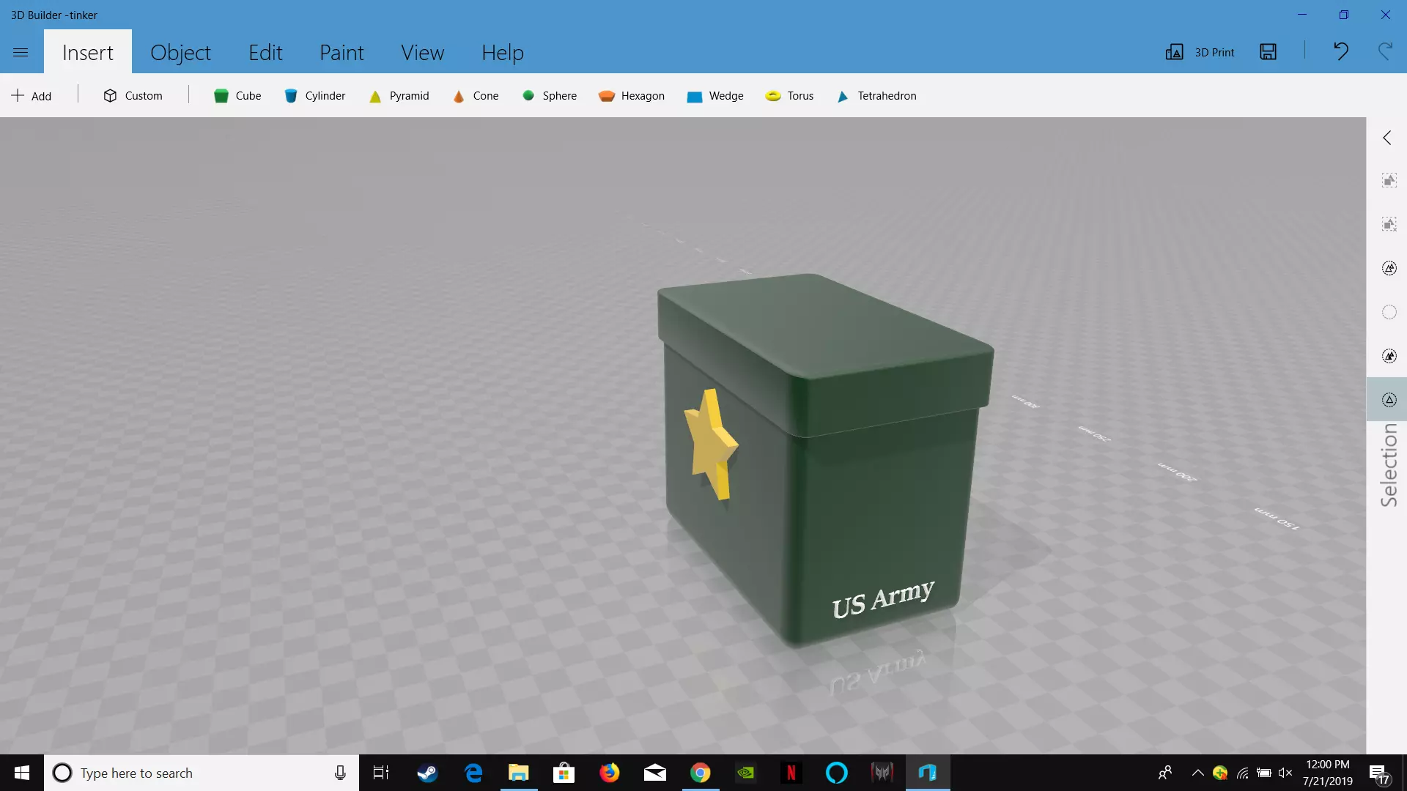This screenshot has height=791, width=1407.
Task: Insert a Torus shape
Action: pyautogui.click(x=790, y=96)
